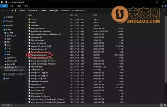Select file name concrt140_app.dll
The height and width of the screenshot is (107, 167).
click(39, 43)
